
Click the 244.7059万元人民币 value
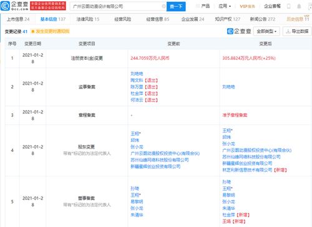click(150, 58)
